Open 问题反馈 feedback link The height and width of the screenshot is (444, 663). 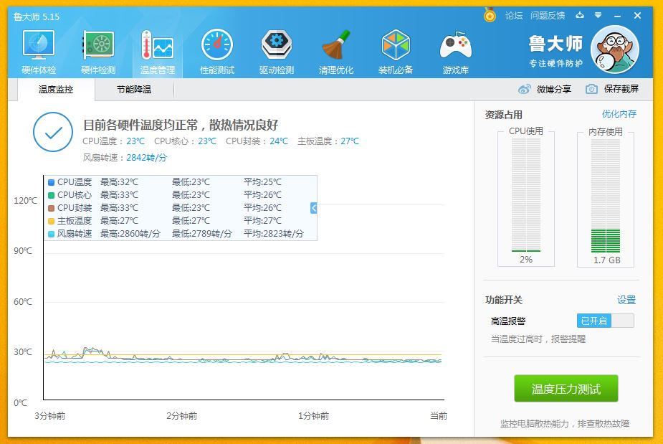click(548, 16)
